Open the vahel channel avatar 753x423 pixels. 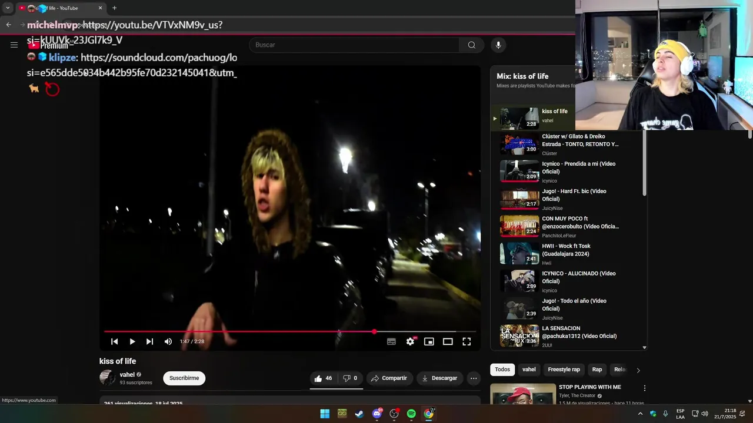108,378
